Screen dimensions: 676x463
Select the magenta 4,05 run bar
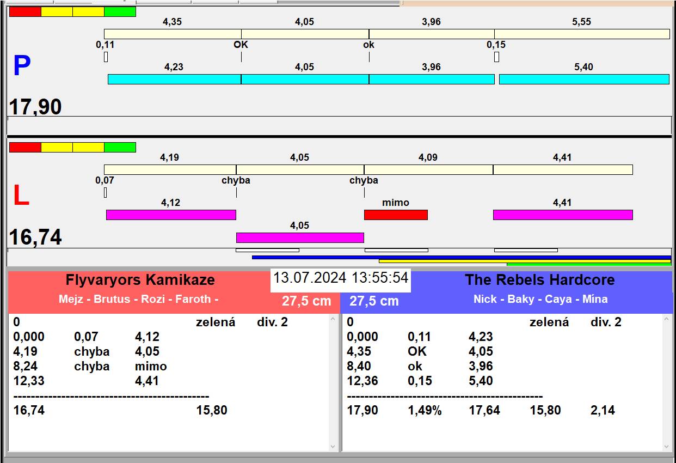tap(300, 237)
